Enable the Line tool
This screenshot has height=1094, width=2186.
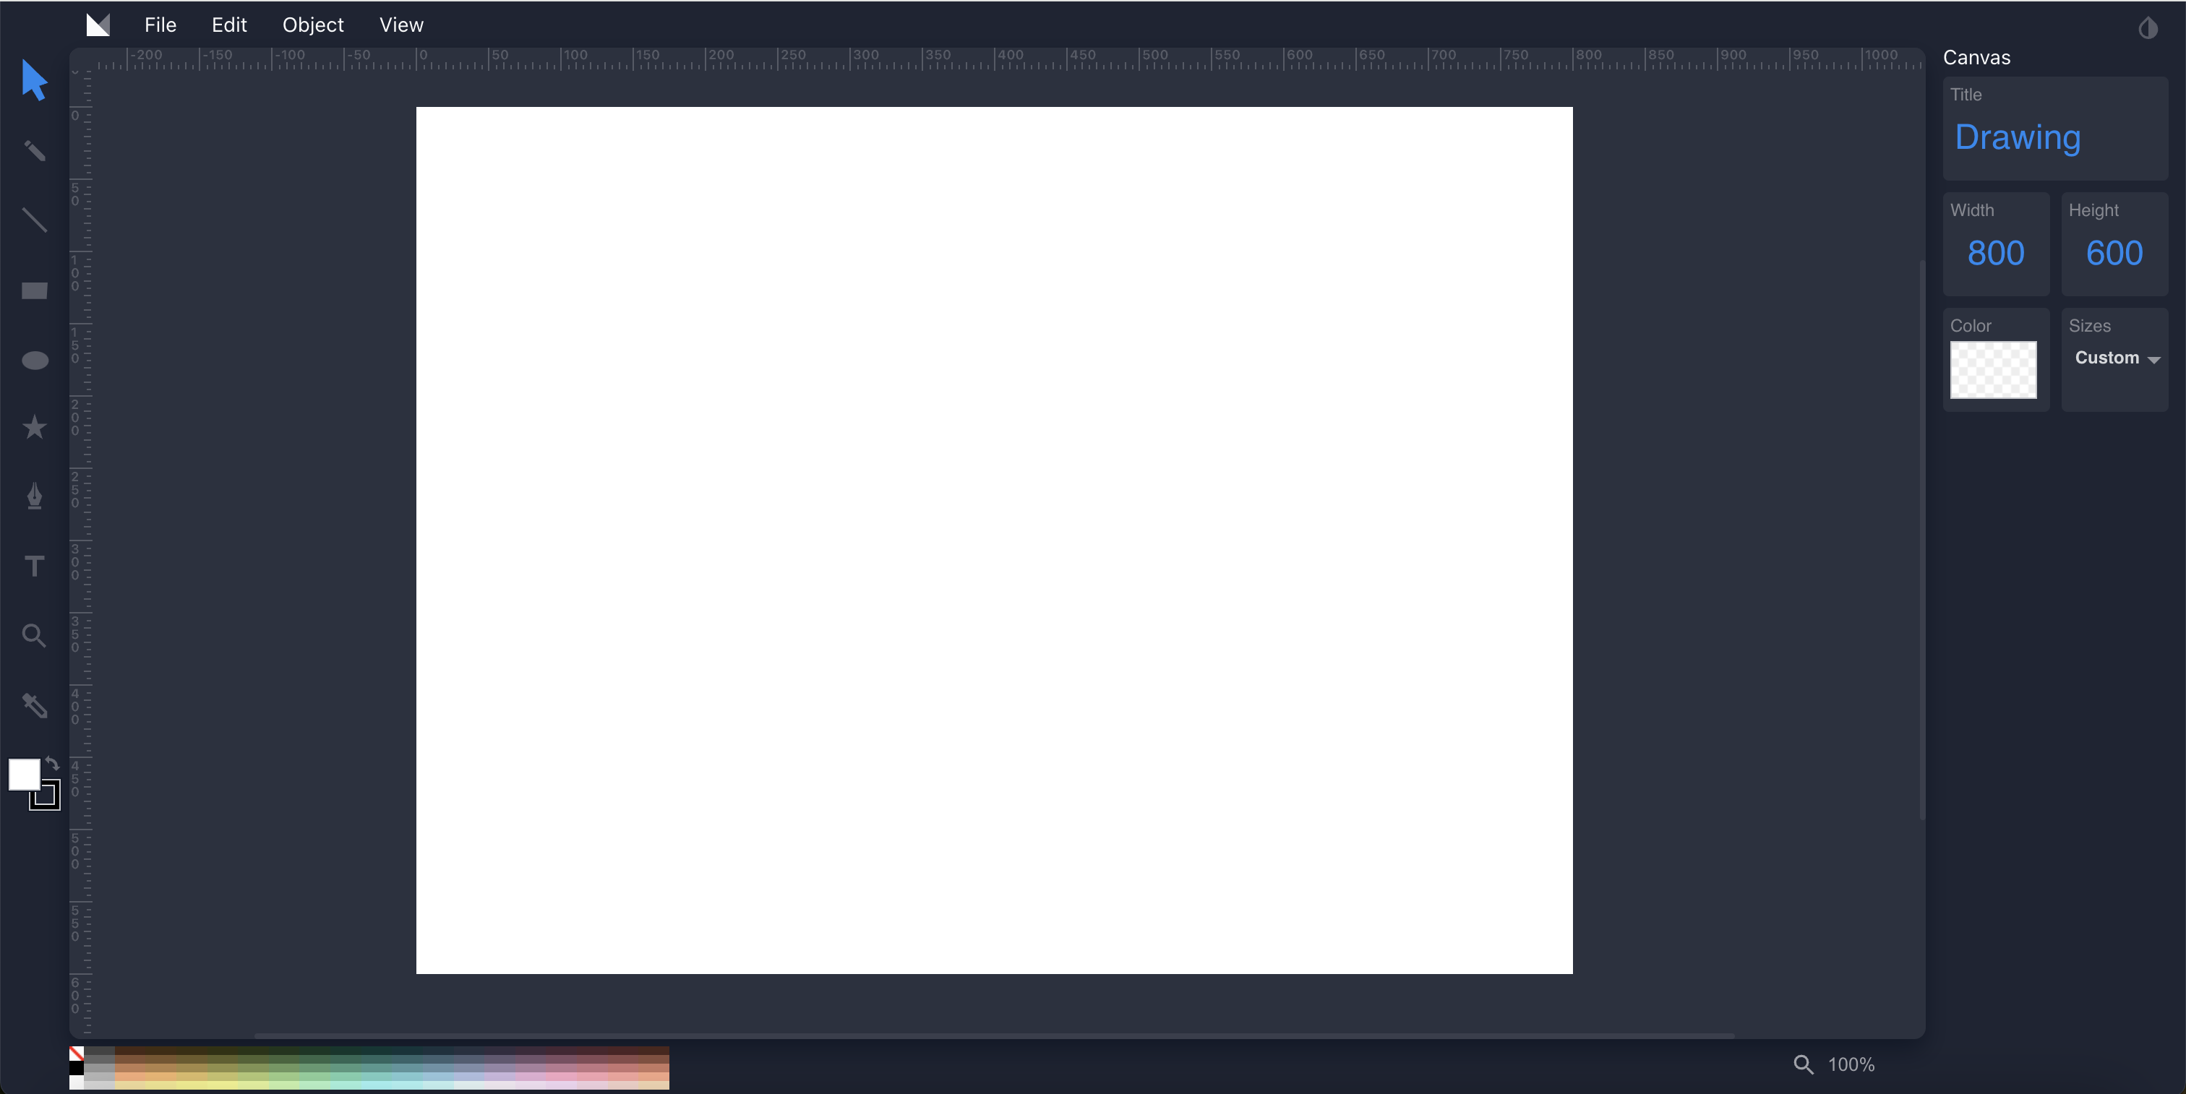35,219
